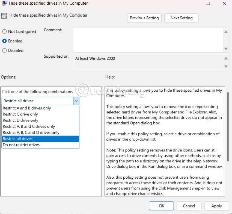This screenshot has width=232, height=214.
Task: Select Do not restrict drives option
Action: (40, 145)
